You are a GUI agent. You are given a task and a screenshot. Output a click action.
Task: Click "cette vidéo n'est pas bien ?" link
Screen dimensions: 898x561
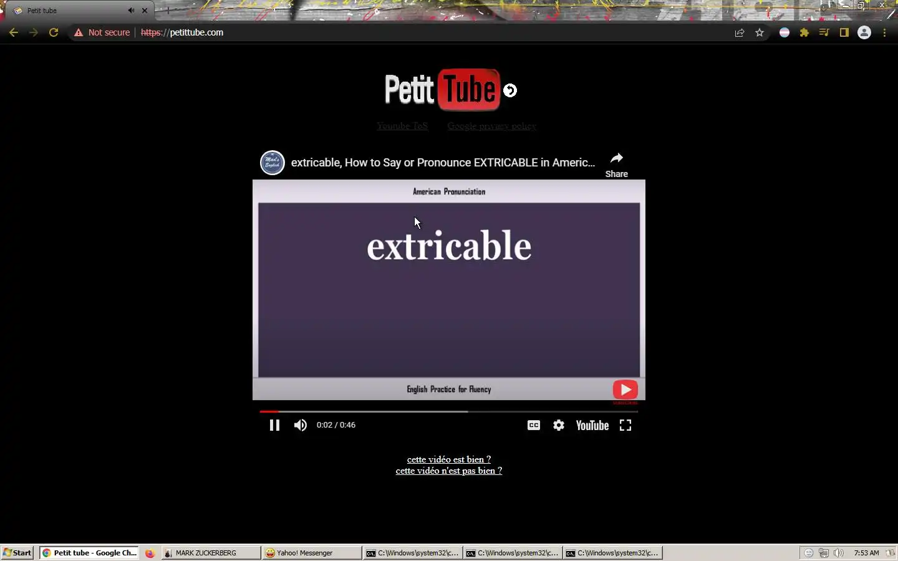[449, 471]
